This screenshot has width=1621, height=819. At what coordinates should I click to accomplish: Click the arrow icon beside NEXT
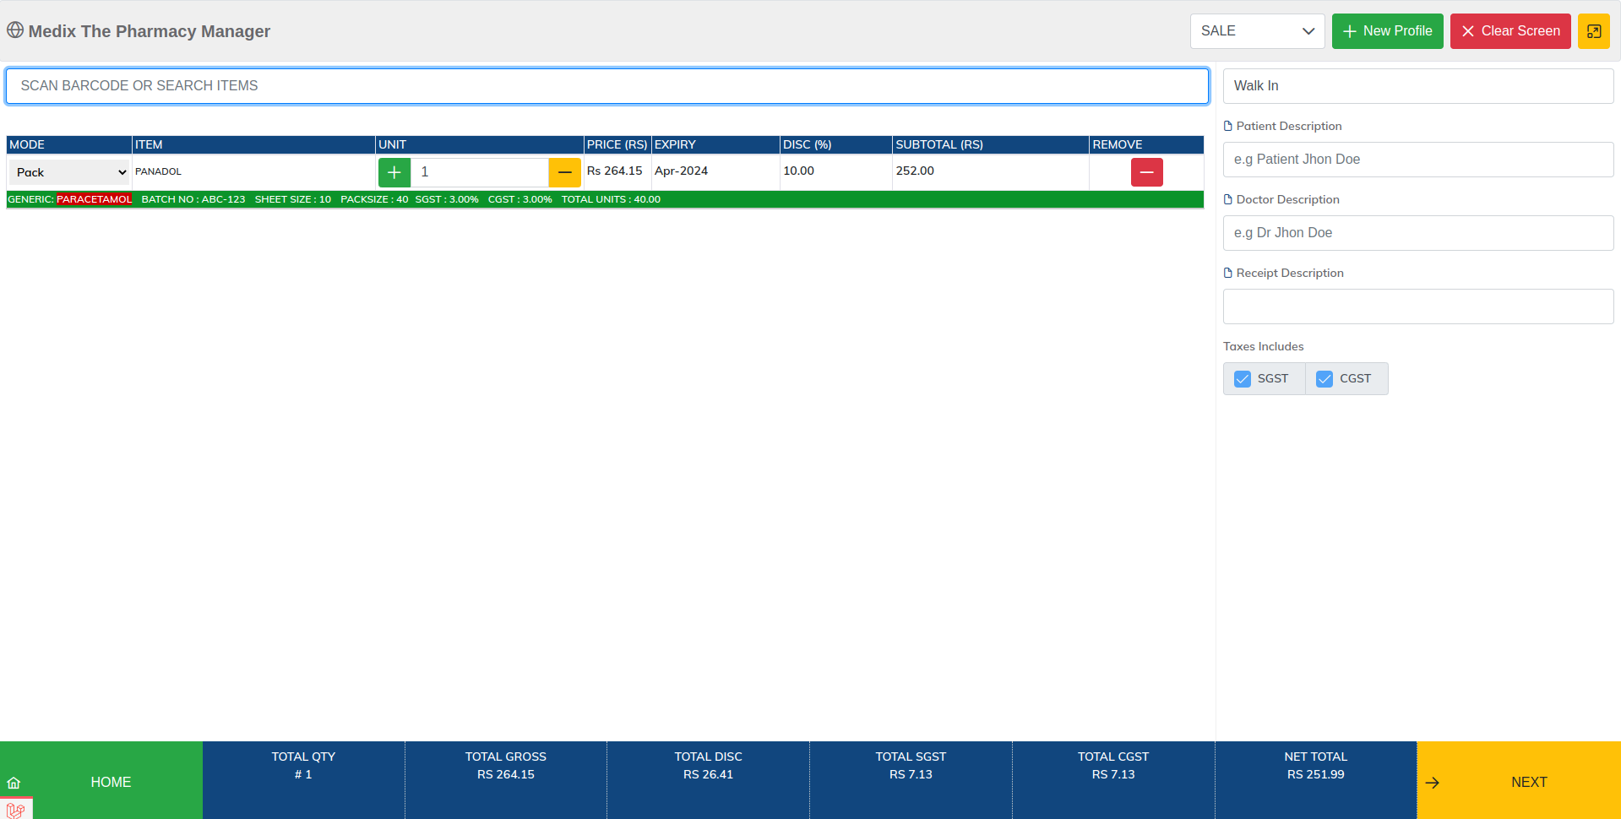tap(1432, 783)
